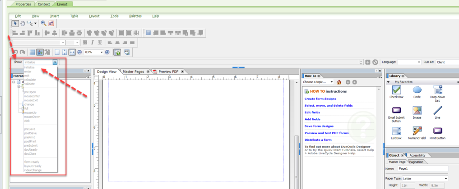
Task: Click the Zoom In plus icon
Action: [107, 52]
